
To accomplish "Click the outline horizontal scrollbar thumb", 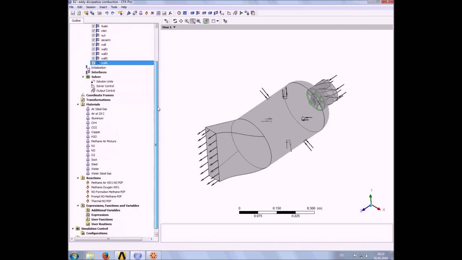I will (x=108, y=239).
